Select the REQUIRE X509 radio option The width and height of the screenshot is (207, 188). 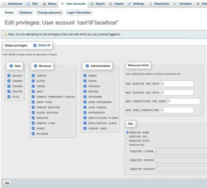[x=128, y=141]
